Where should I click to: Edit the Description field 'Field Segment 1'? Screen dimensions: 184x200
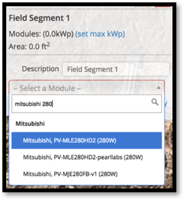[x=116, y=69]
